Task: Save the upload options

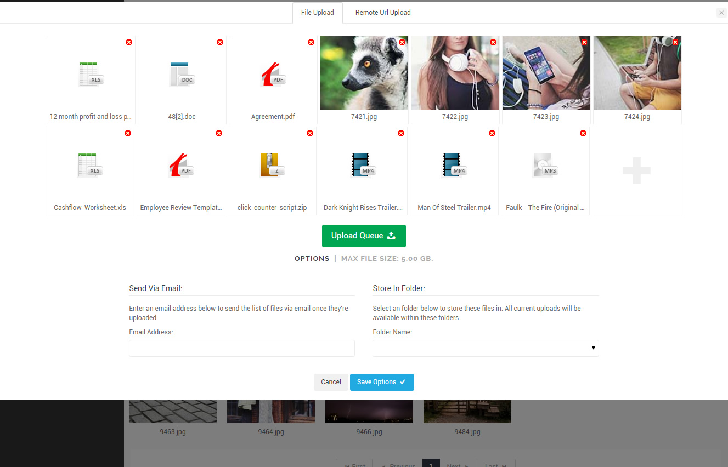Action: coord(382,382)
